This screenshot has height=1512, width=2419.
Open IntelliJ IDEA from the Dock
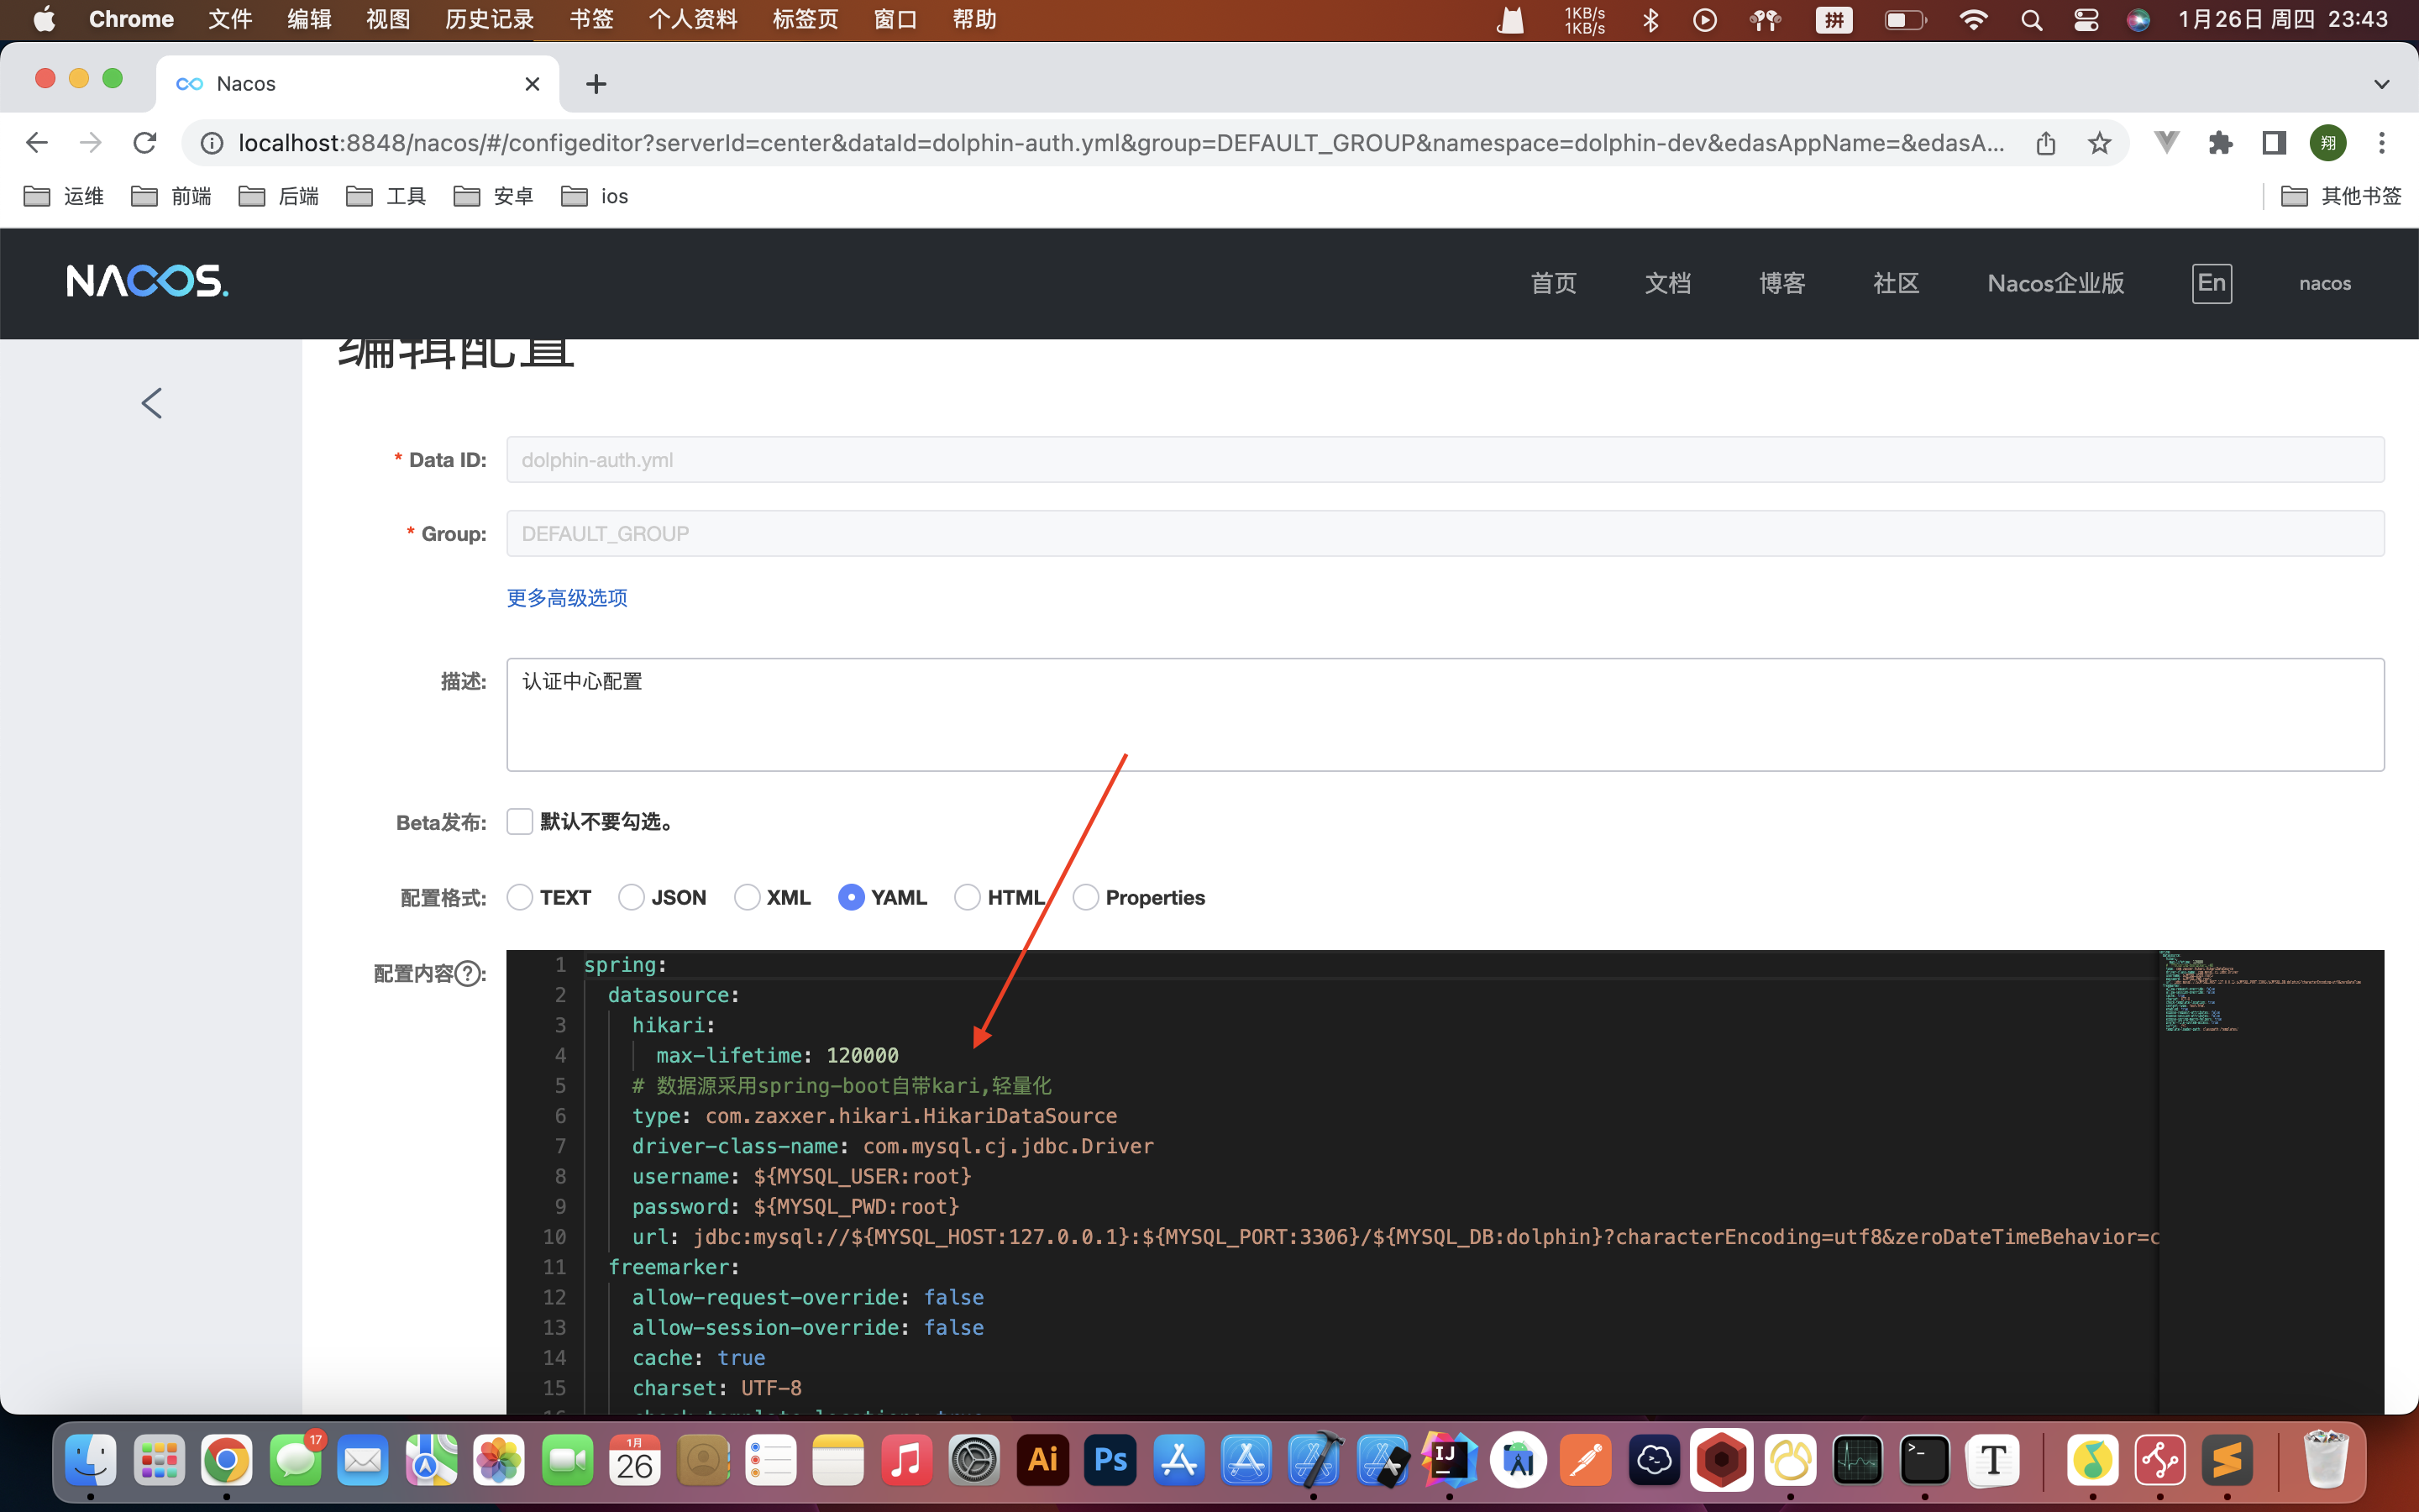(1450, 1461)
